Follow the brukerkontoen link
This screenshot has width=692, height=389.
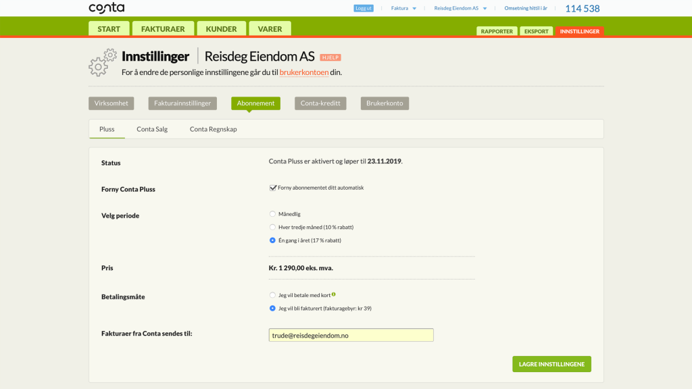[304, 72]
